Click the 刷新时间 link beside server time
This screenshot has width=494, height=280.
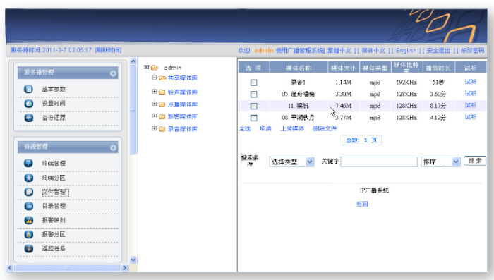tap(108, 50)
